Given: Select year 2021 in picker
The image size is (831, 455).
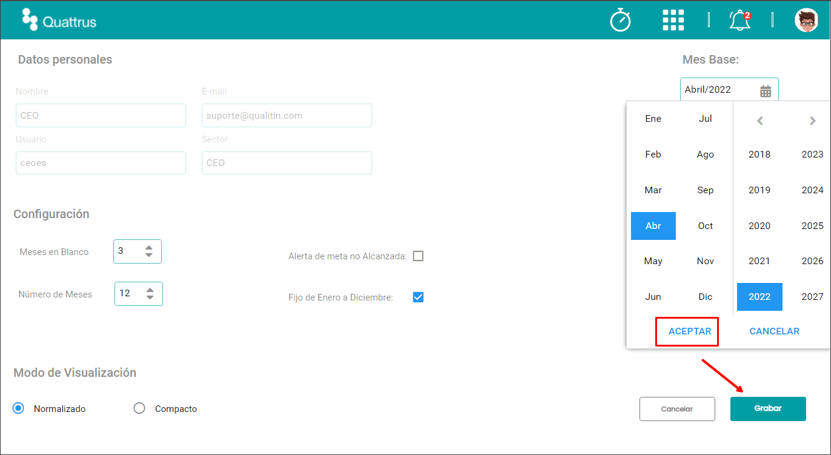Looking at the screenshot, I should (759, 261).
